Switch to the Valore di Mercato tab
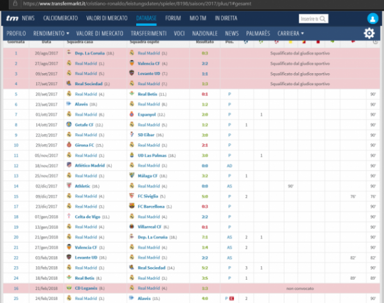This screenshot has width=384, height=303. coord(100,33)
